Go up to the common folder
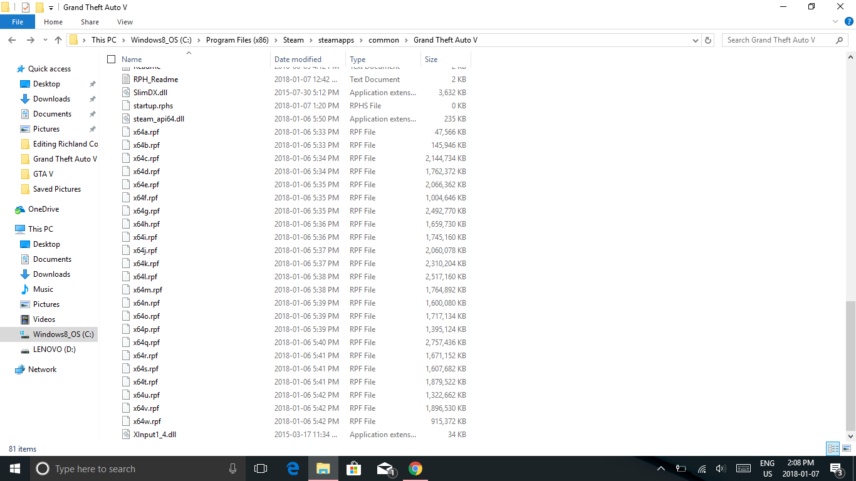 [58, 40]
